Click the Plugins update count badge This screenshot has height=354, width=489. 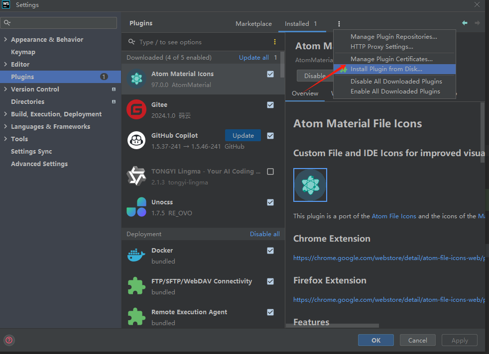click(104, 77)
